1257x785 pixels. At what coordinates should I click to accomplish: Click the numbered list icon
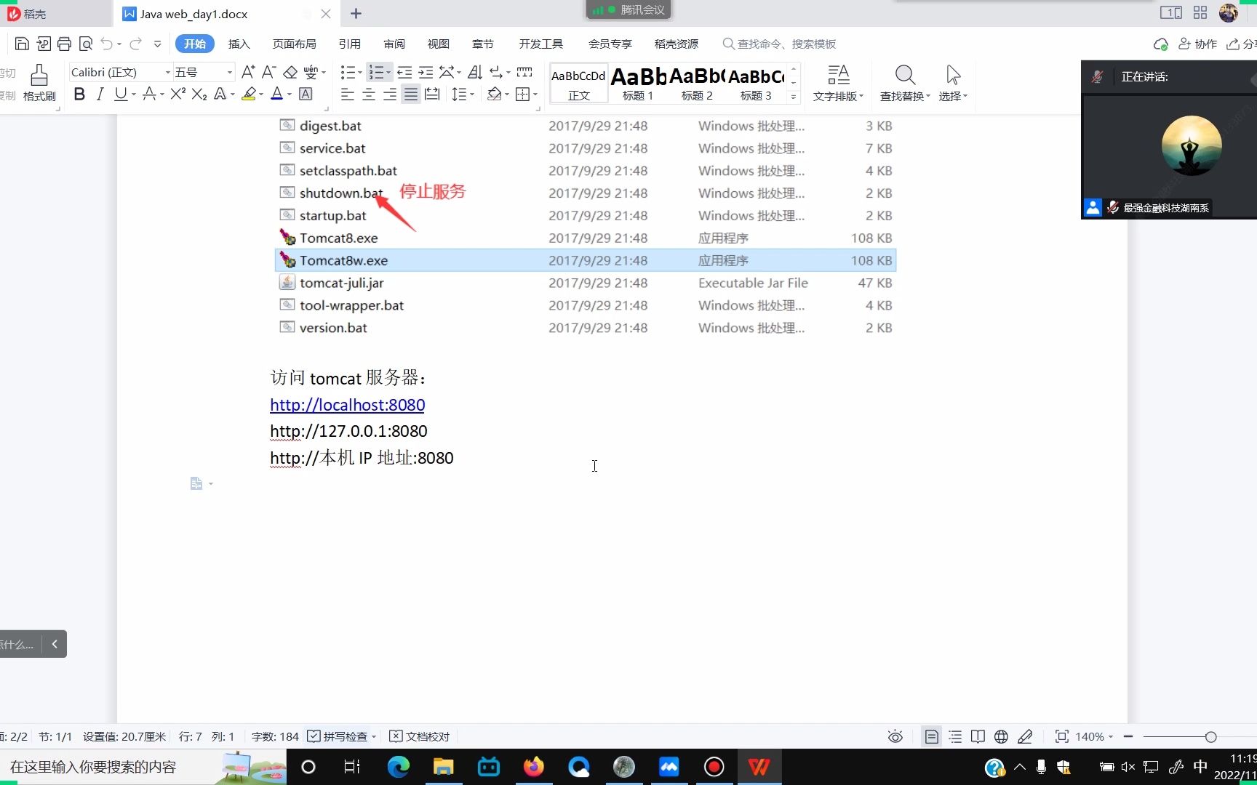[376, 72]
